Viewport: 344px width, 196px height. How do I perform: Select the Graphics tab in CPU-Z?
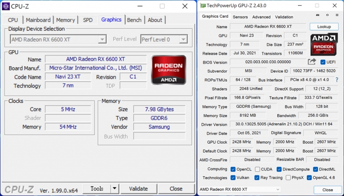[112, 20]
